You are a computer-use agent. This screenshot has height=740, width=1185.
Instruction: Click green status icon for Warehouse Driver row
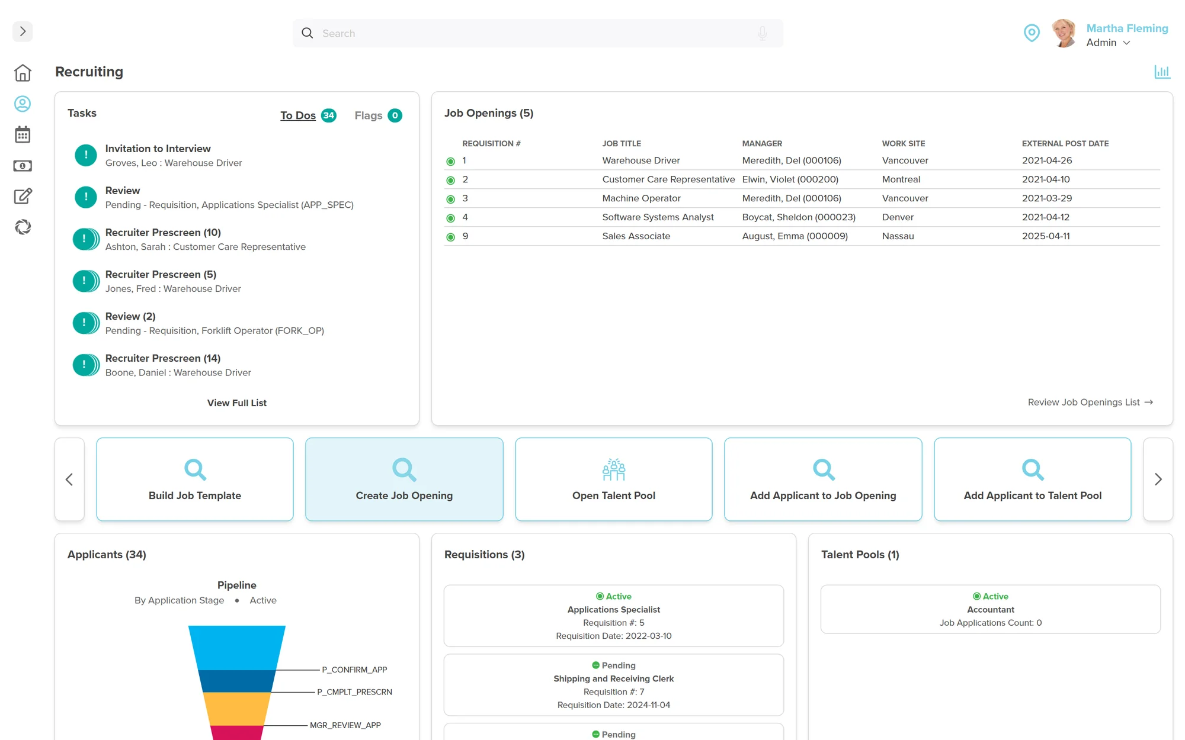(x=450, y=161)
